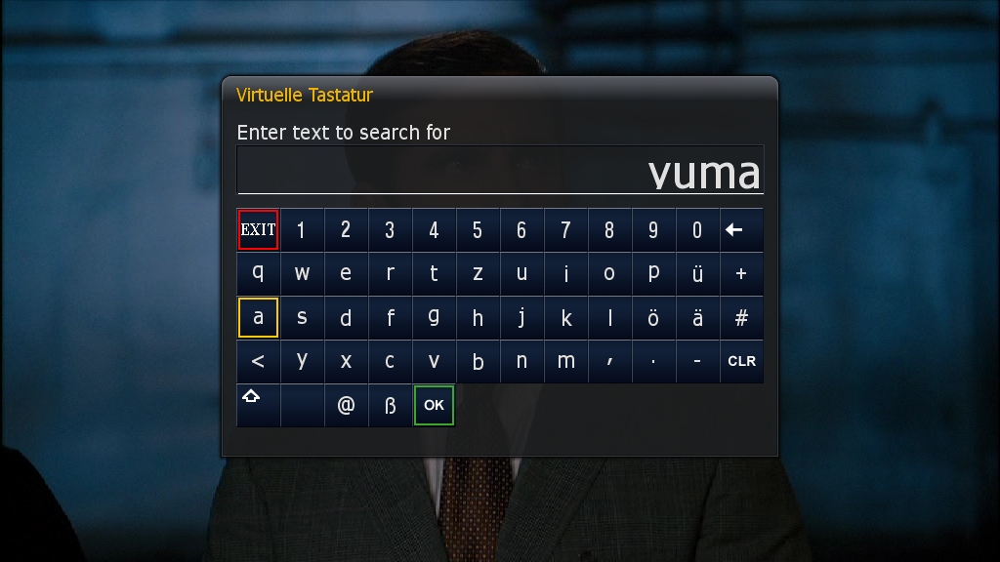The width and height of the screenshot is (1000, 562).
Task: Click the backspace arrow key
Action: pyautogui.click(x=741, y=230)
